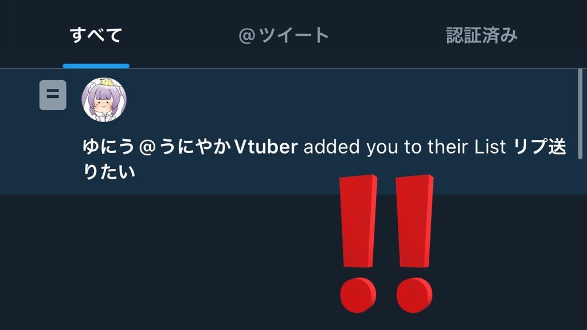Click the left red exclamation mark bar
Viewport: 587px width, 330px height.
point(358,221)
